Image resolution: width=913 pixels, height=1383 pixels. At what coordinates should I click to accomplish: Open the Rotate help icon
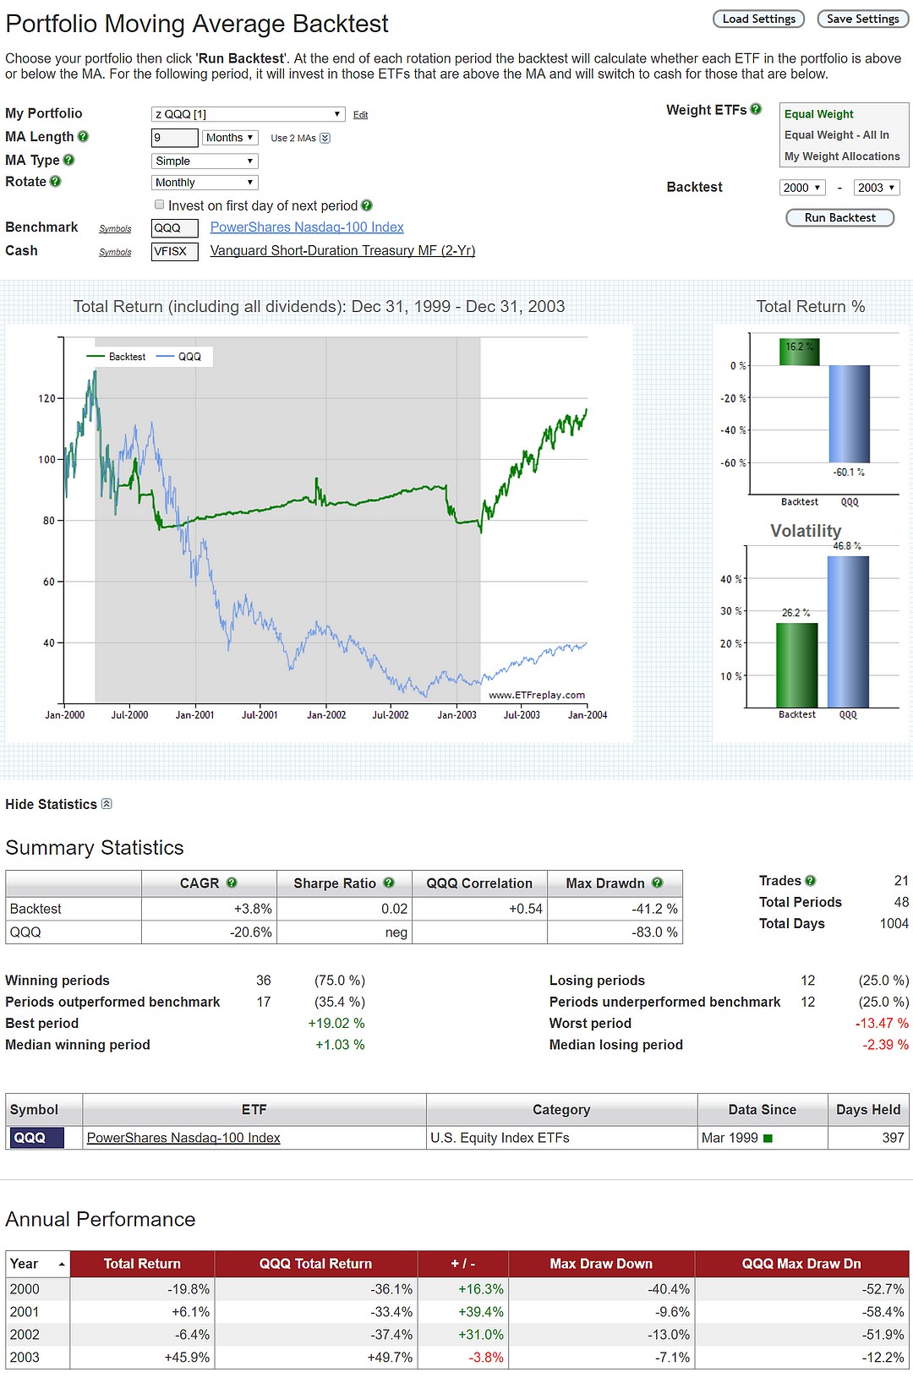[x=55, y=181]
